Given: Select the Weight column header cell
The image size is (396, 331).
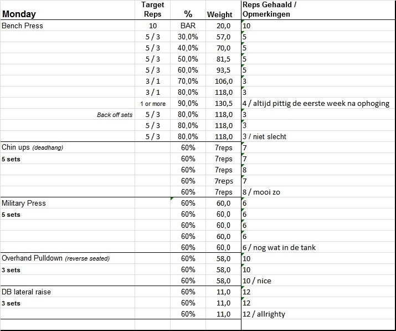Looking at the screenshot, I should pos(219,14).
